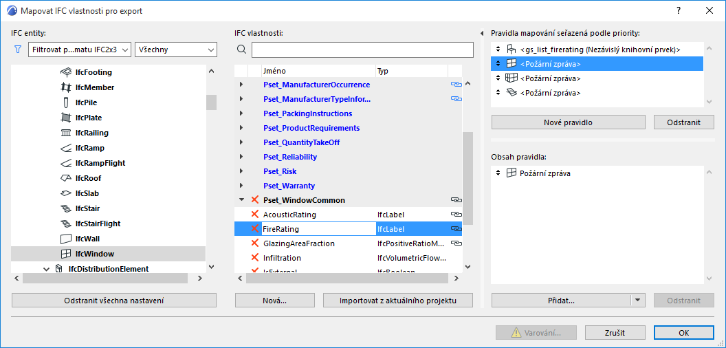
Task: Click Nové pravidlo button
Action: tap(568, 122)
